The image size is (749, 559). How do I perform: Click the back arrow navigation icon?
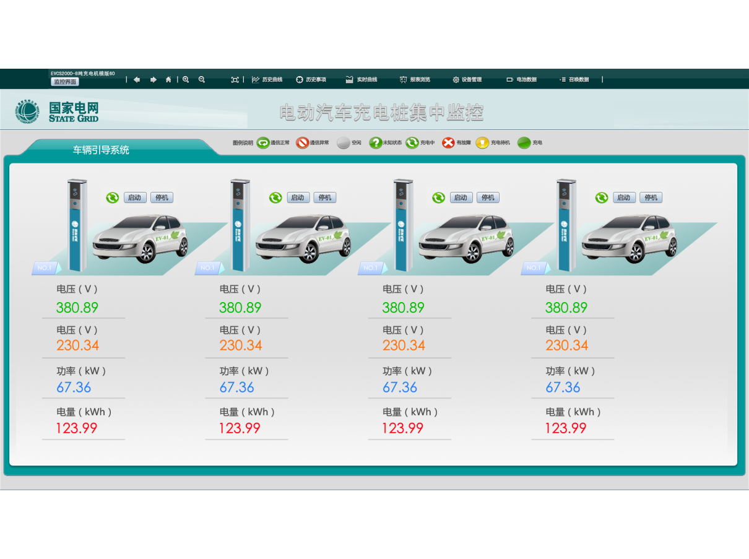(137, 80)
